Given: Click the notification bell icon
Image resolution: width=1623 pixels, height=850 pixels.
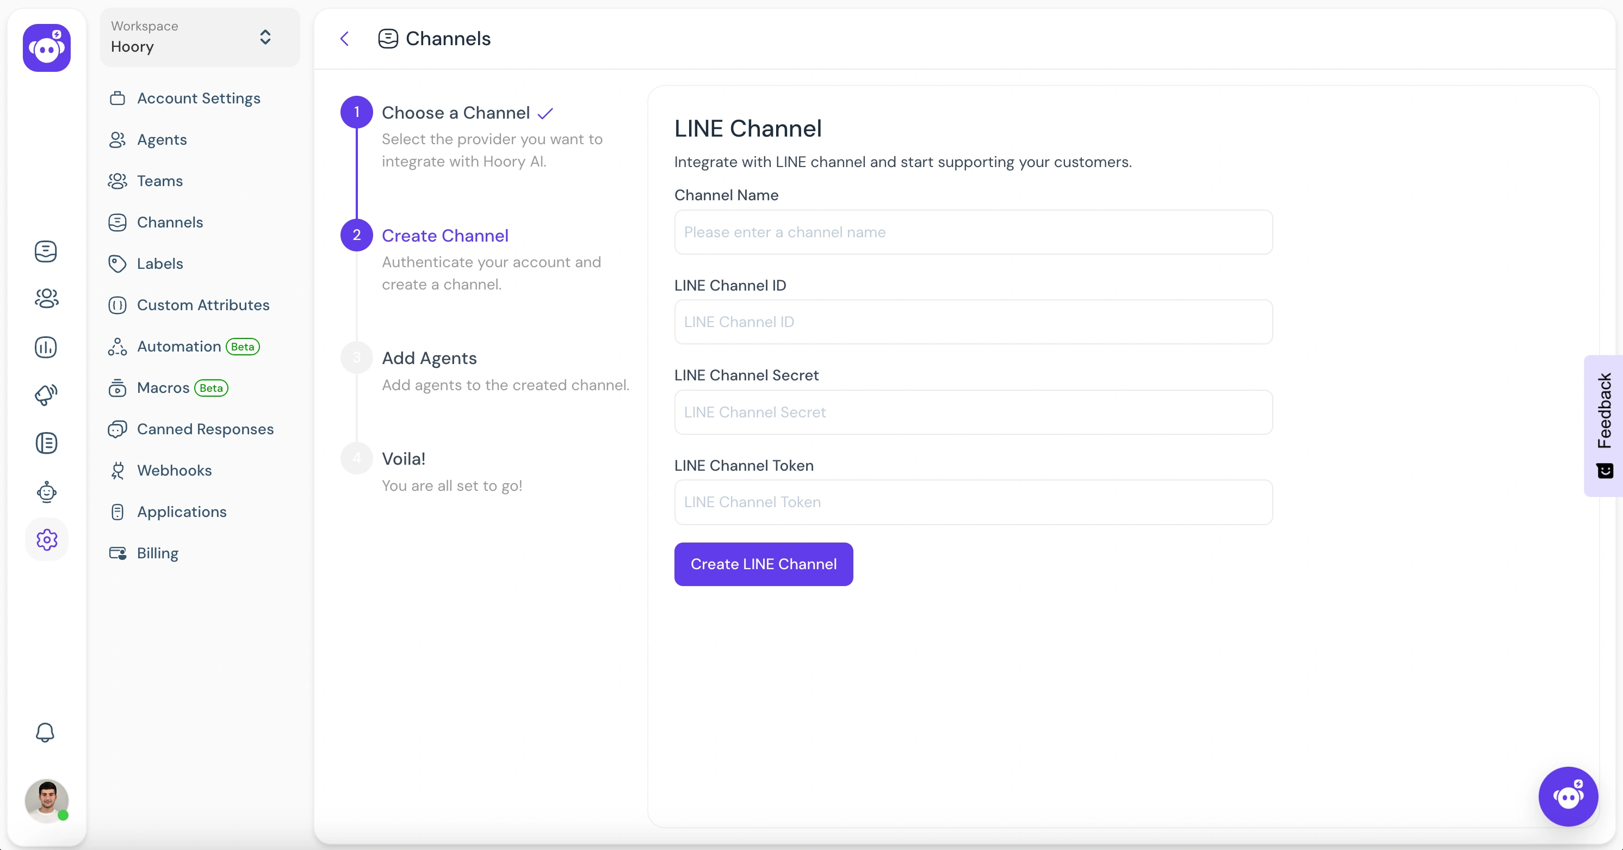Looking at the screenshot, I should point(45,733).
